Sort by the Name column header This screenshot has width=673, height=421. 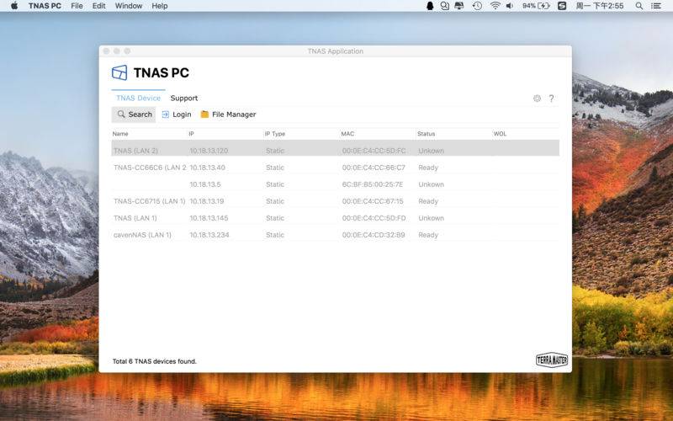(x=120, y=134)
